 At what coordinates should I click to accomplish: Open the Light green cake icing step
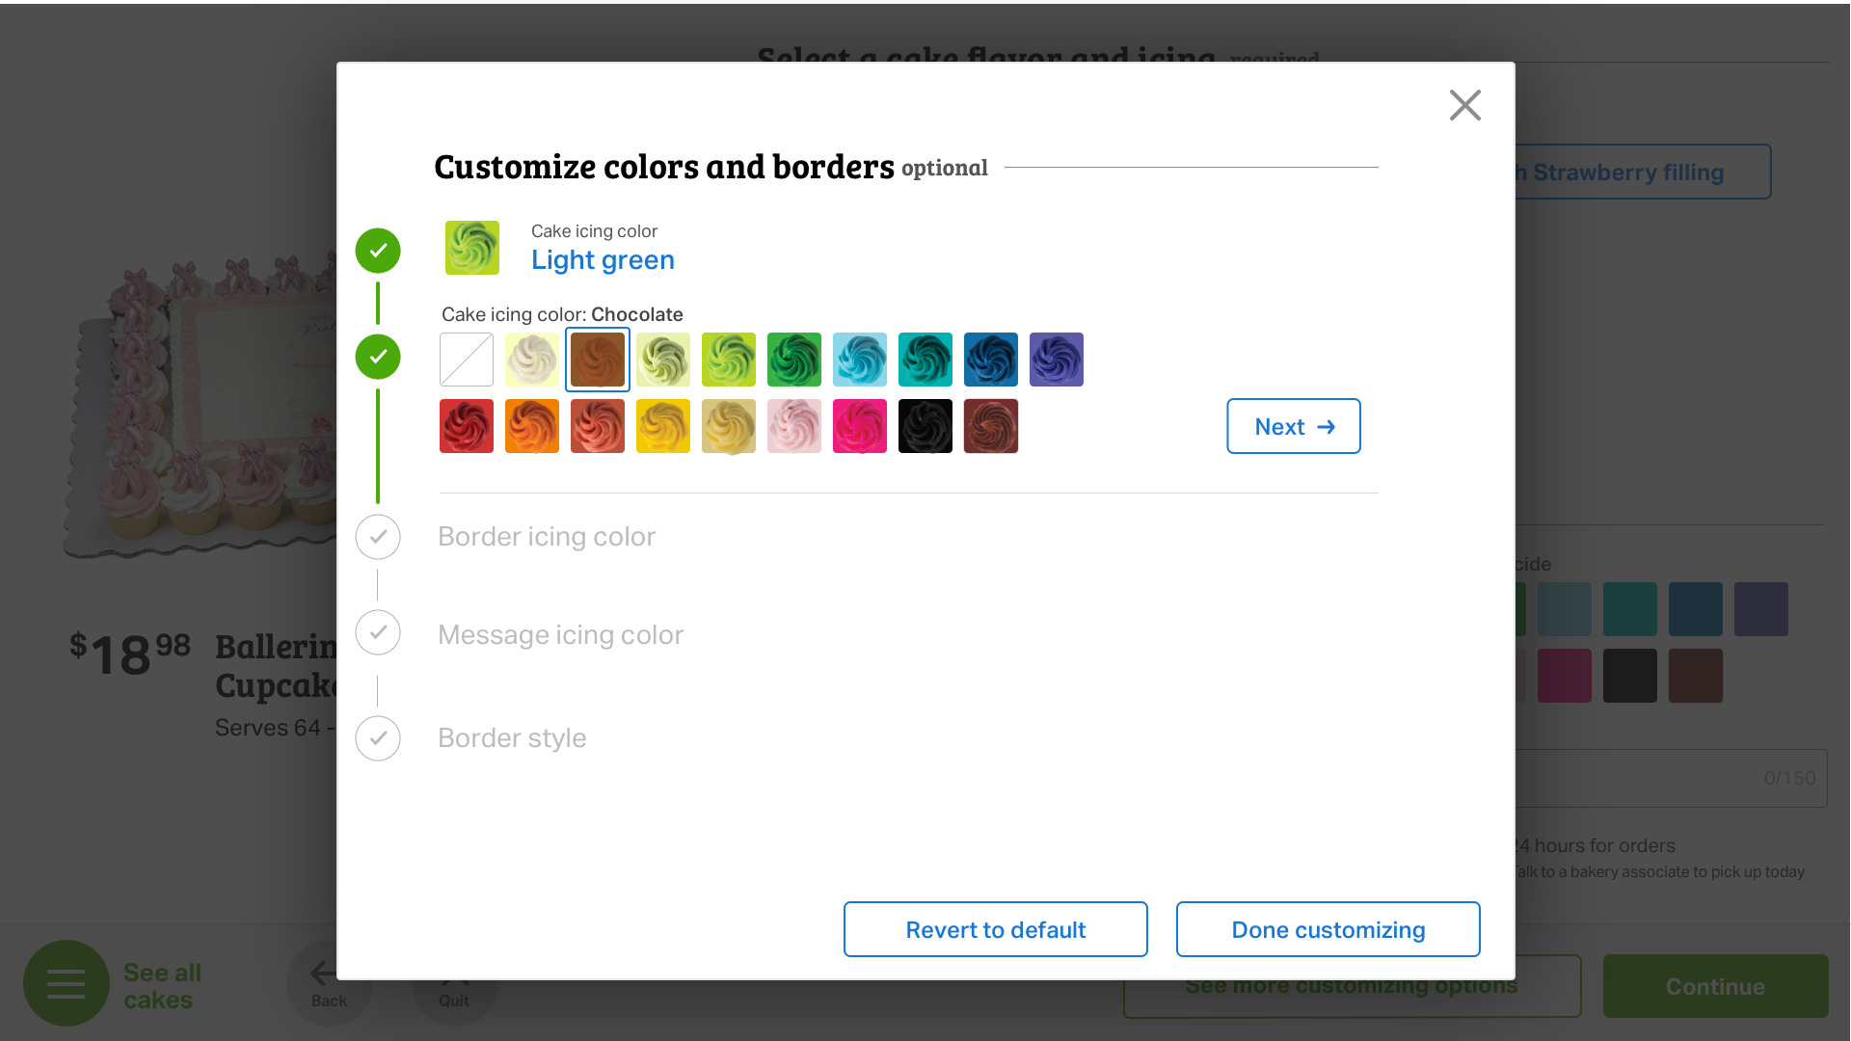click(603, 260)
